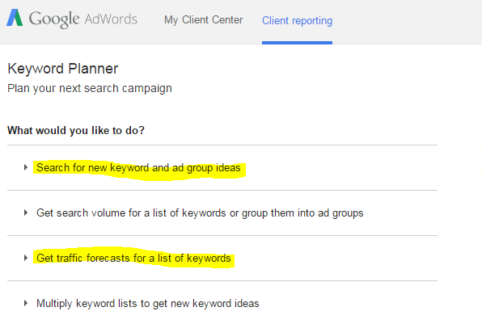Click the word AdWords in the header logo
This screenshot has width=482, height=324.
pyautogui.click(x=111, y=19)
